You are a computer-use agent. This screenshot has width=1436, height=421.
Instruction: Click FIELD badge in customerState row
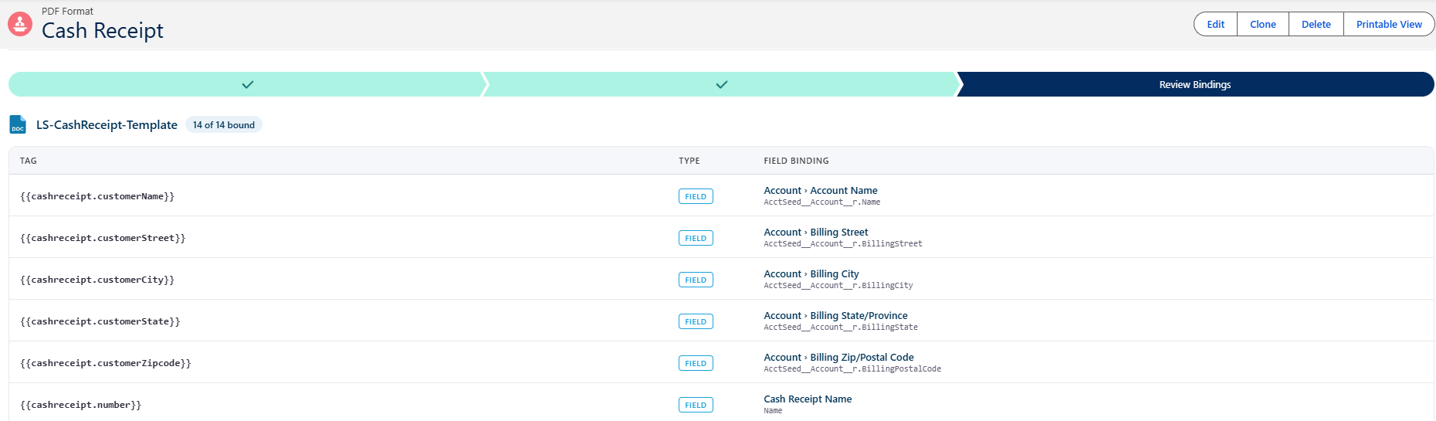(696, 321)
